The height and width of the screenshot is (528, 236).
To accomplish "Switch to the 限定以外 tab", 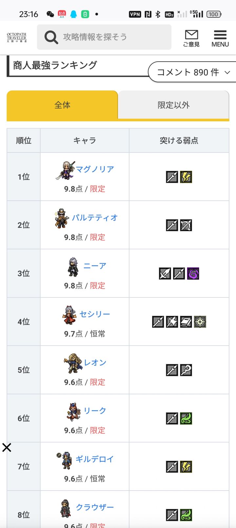I will coord(173,105).
